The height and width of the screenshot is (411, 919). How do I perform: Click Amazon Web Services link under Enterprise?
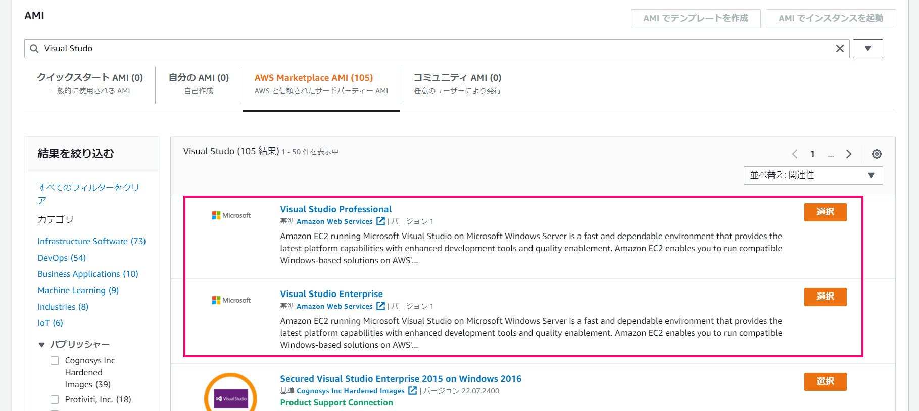point(334,306)
